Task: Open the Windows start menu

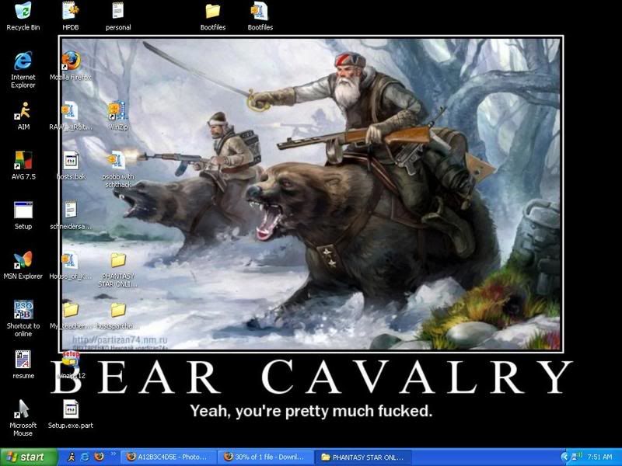Action: click(x=29, y=457)
